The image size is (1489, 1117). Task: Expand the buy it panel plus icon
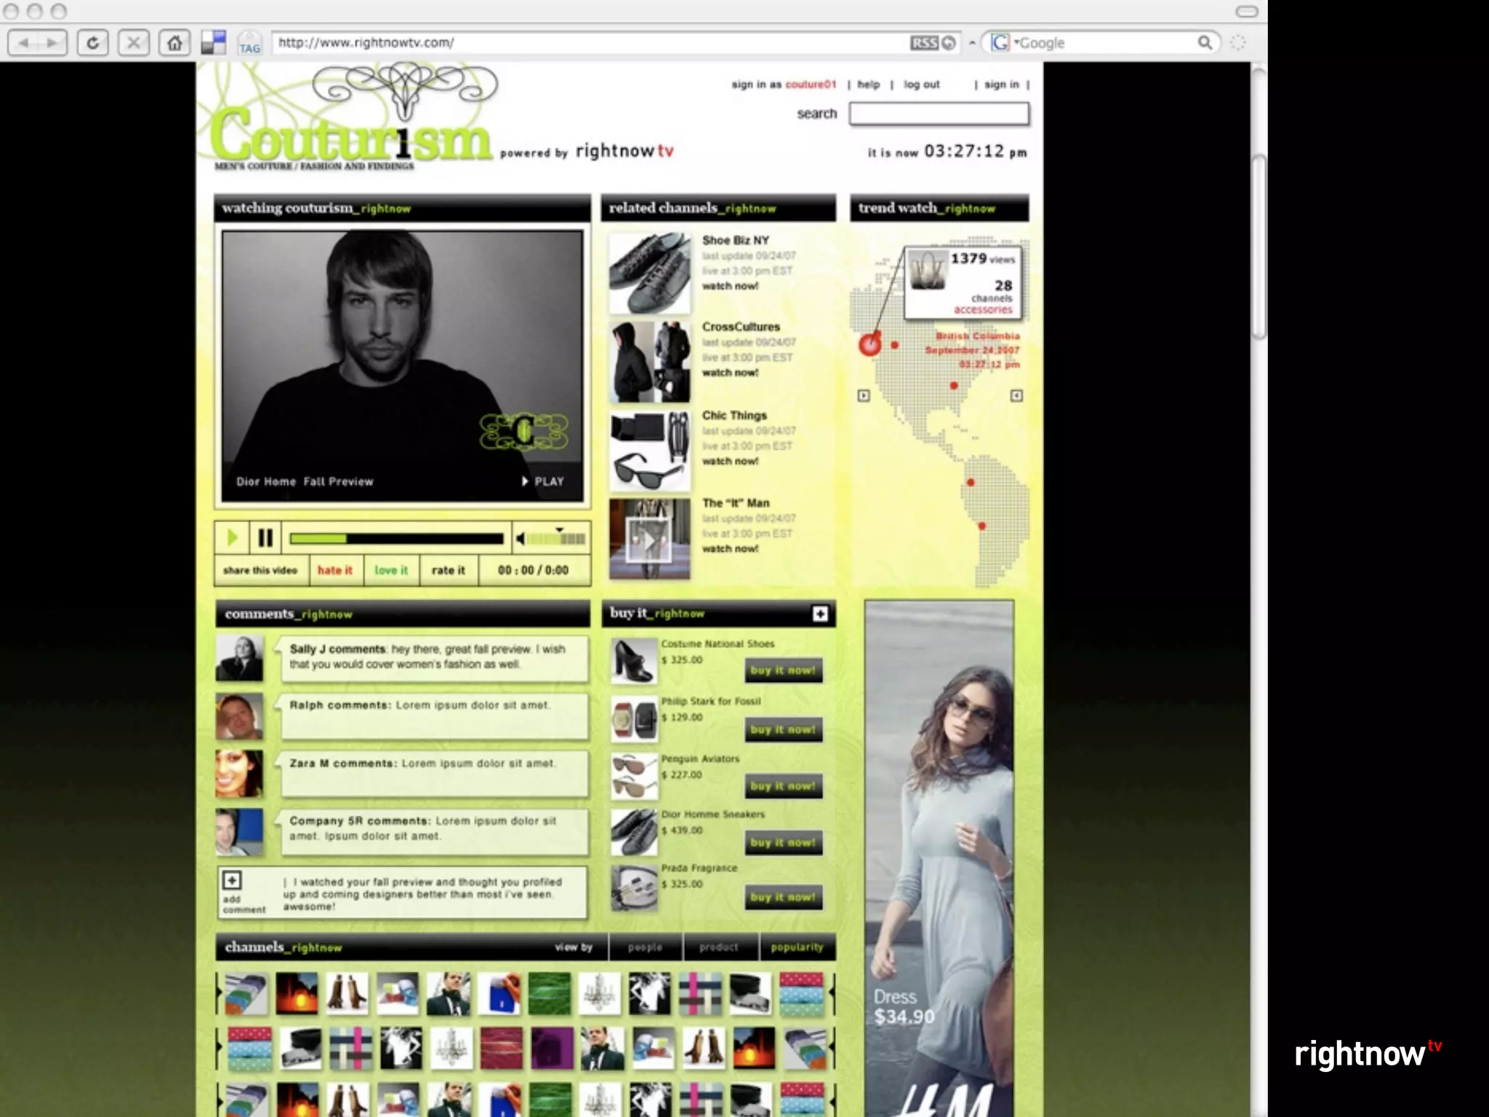pos(820,614)
